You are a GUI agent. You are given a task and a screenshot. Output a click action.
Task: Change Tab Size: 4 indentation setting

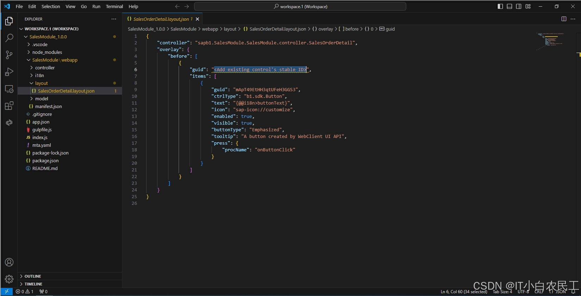tap(502, 292)
